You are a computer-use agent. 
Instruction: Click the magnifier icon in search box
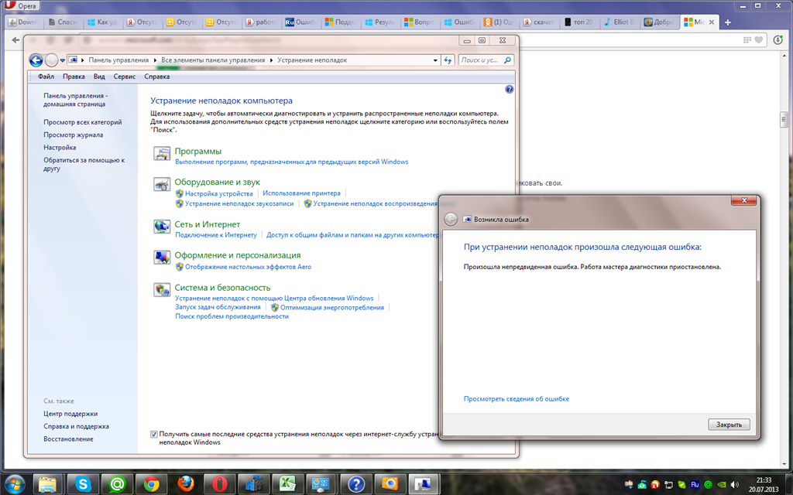508,60
